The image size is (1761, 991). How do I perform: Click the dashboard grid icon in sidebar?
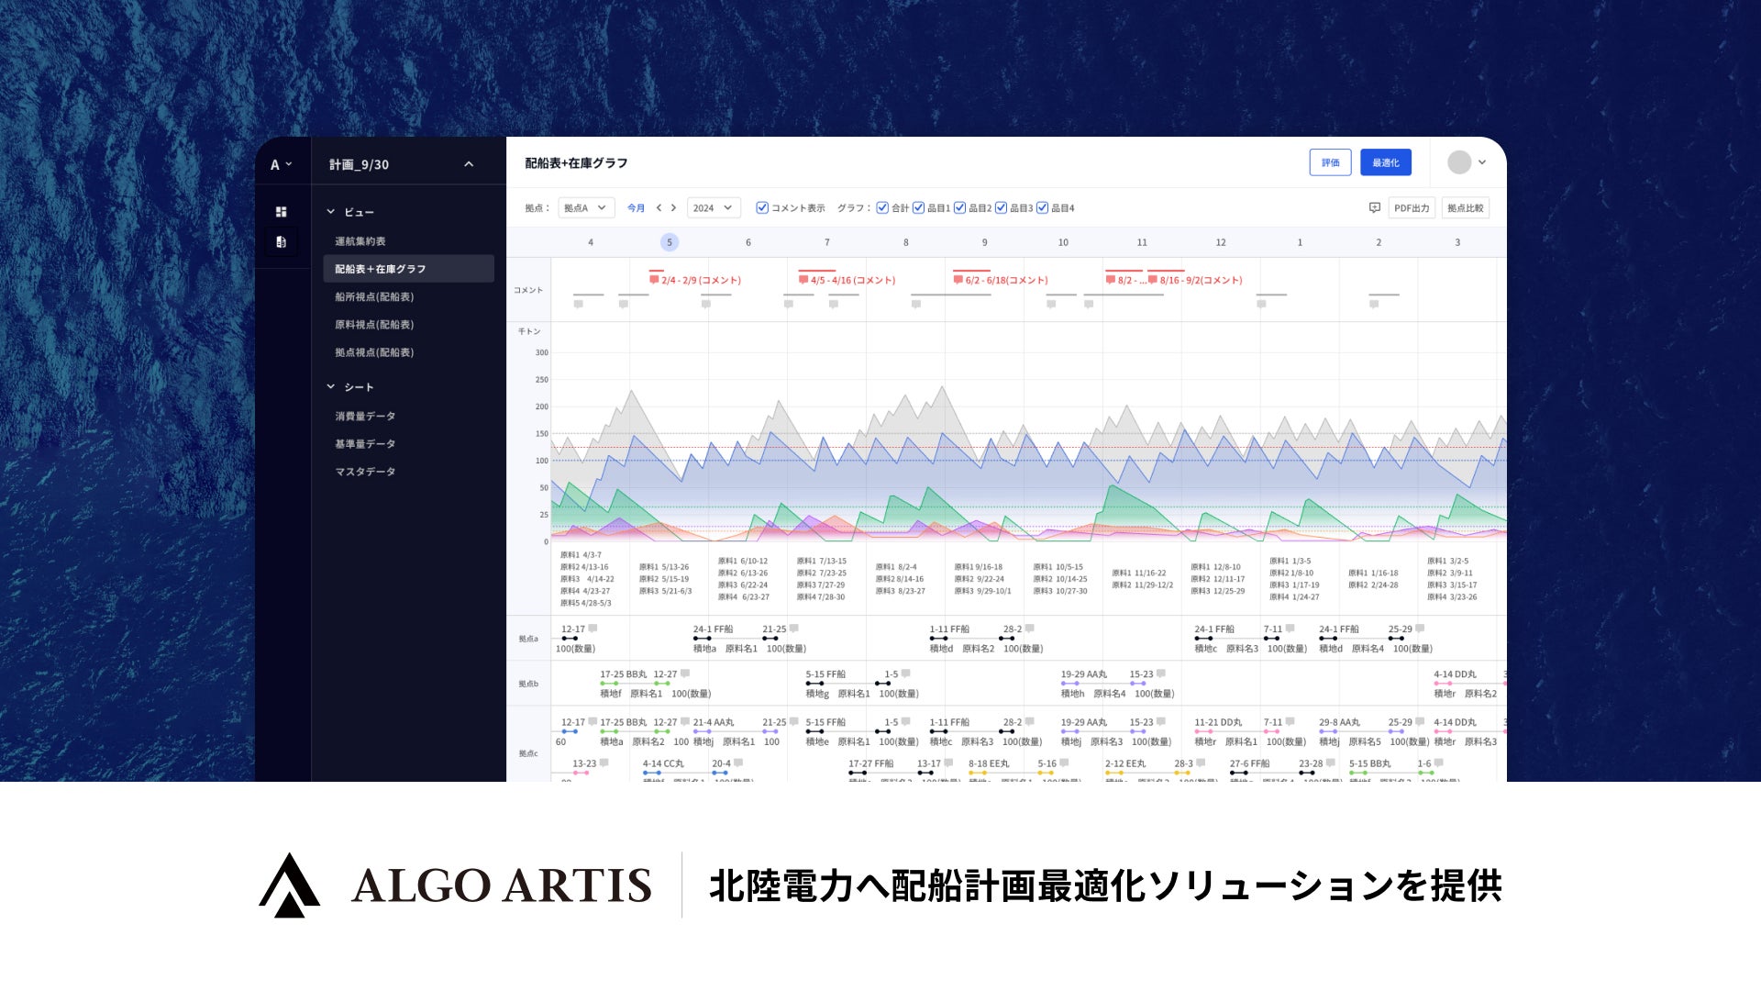282,212
